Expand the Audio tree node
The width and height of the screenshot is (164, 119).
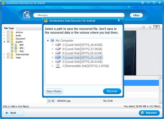pyautogui.click(x=4, y=35)
